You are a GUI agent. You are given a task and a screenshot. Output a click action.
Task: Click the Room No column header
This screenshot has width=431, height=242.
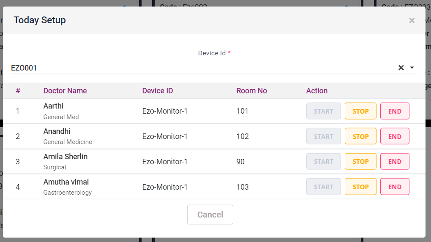point(251,91)
